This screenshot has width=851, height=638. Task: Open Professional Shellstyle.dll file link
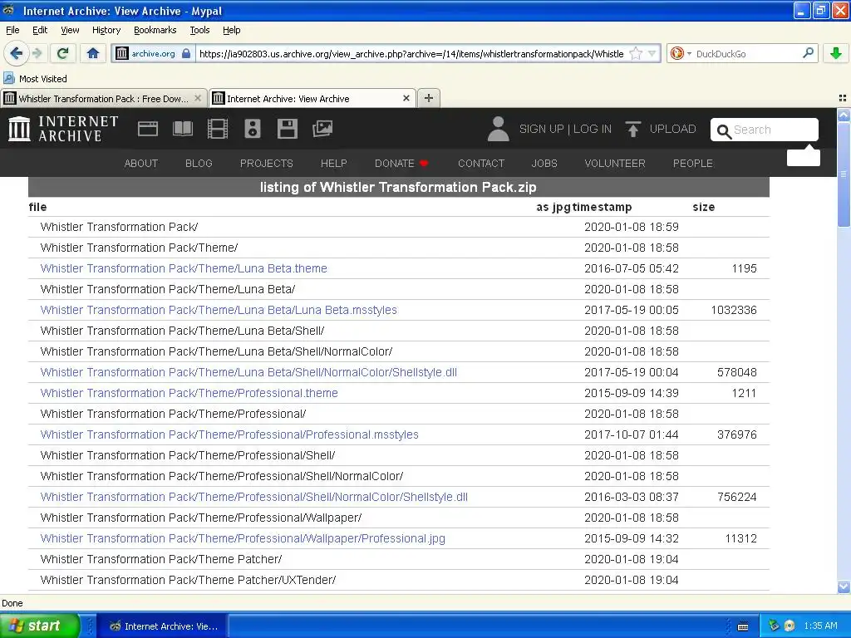pos(254,497)
